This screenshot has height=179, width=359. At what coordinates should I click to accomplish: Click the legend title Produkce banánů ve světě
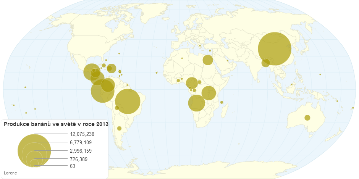tap(56, 124)
